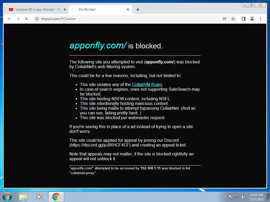Screen dimensions: 270x202
Task: Bookmark this tab with the star
Action: [x=233, y=19]
